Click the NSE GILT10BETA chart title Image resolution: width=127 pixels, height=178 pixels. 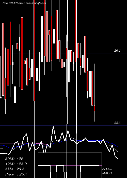[x=24, y=3]
